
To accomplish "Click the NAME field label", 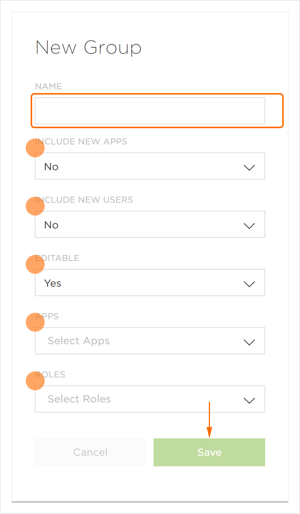I will click(x=48, y=86).
